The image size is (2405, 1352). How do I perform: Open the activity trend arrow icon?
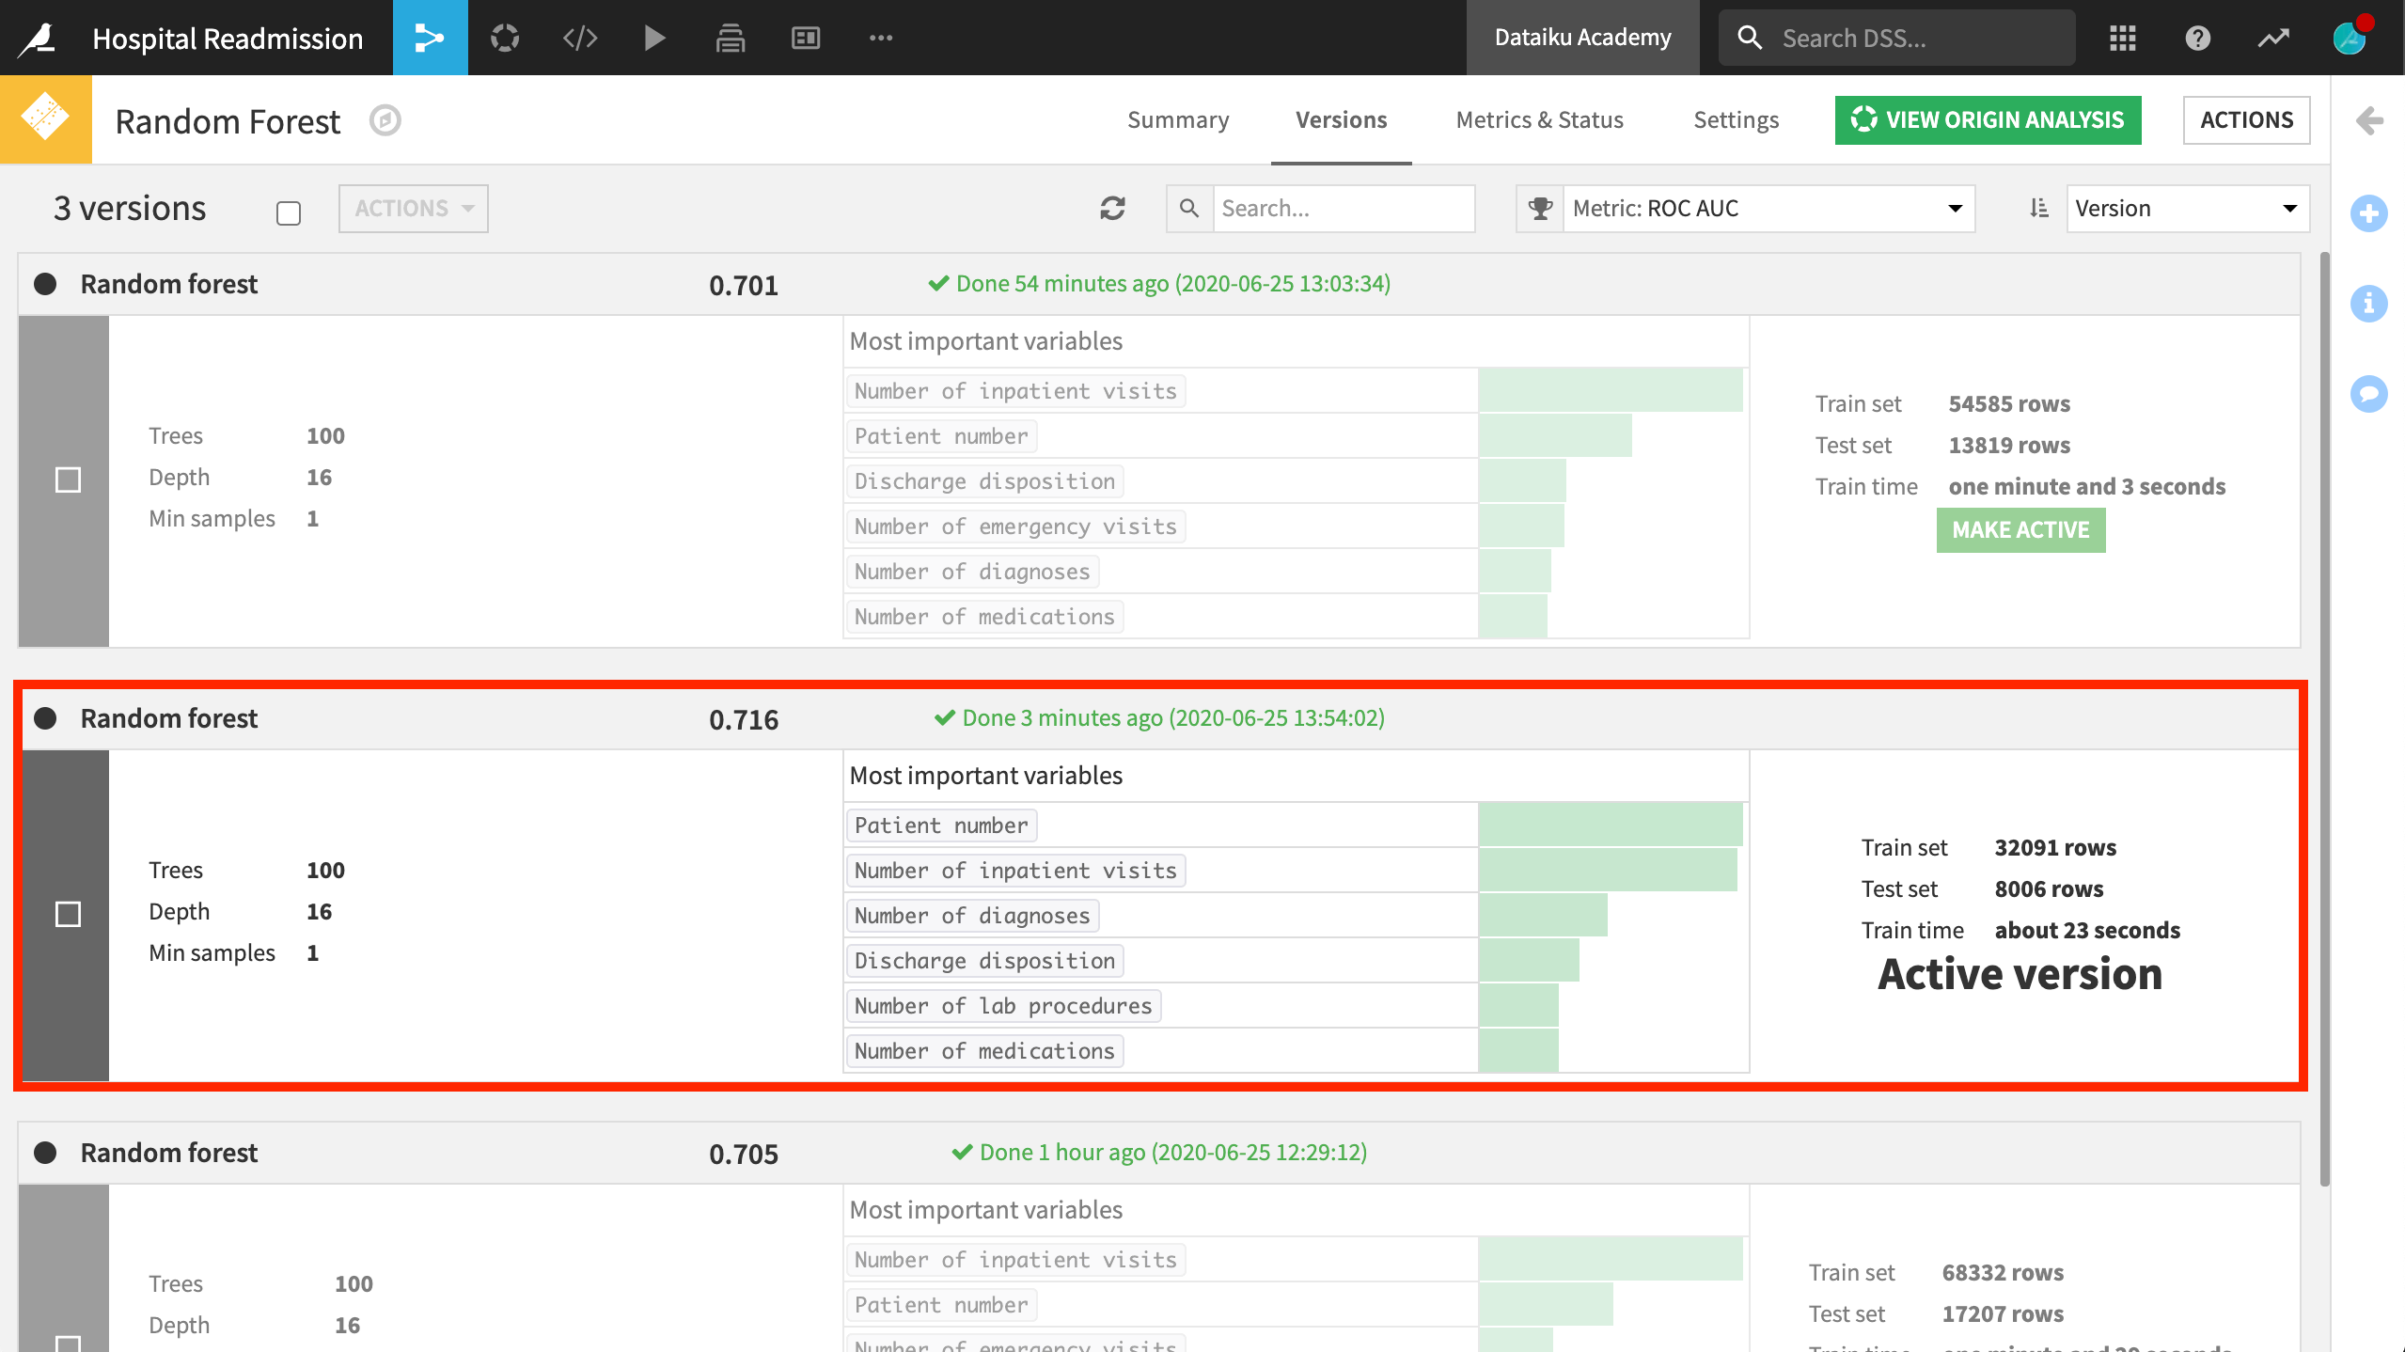pos(2273,38)
